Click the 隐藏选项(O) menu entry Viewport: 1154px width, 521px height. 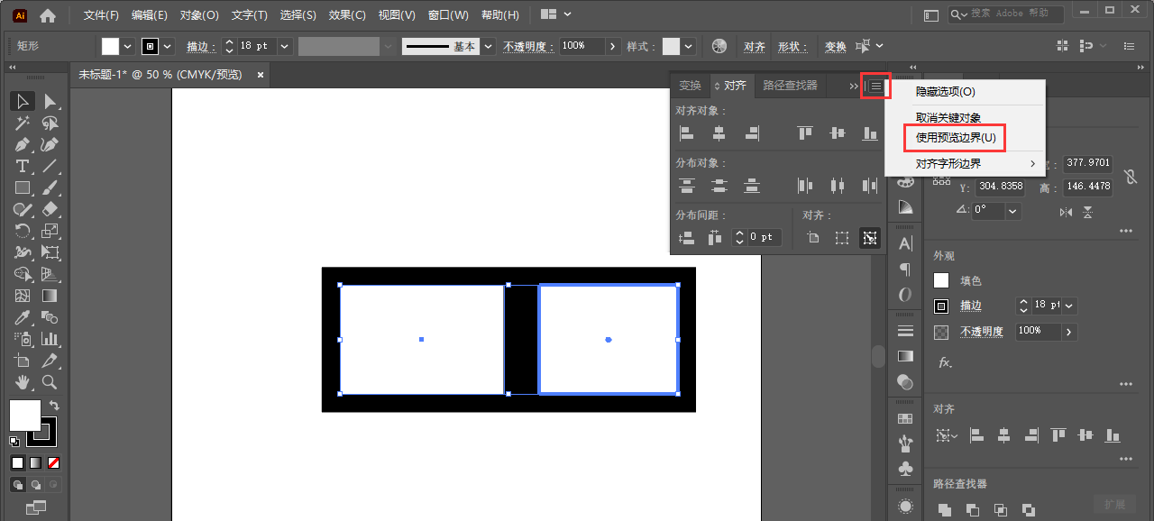(945, 92)
